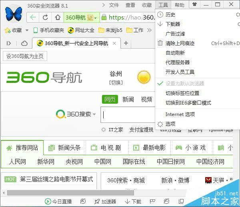Open the 网址大全 bookmark

[81, 30]
